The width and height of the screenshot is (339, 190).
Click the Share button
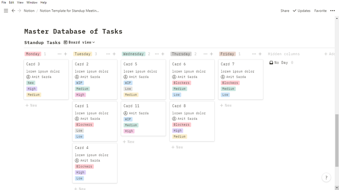tap(285, 11)
